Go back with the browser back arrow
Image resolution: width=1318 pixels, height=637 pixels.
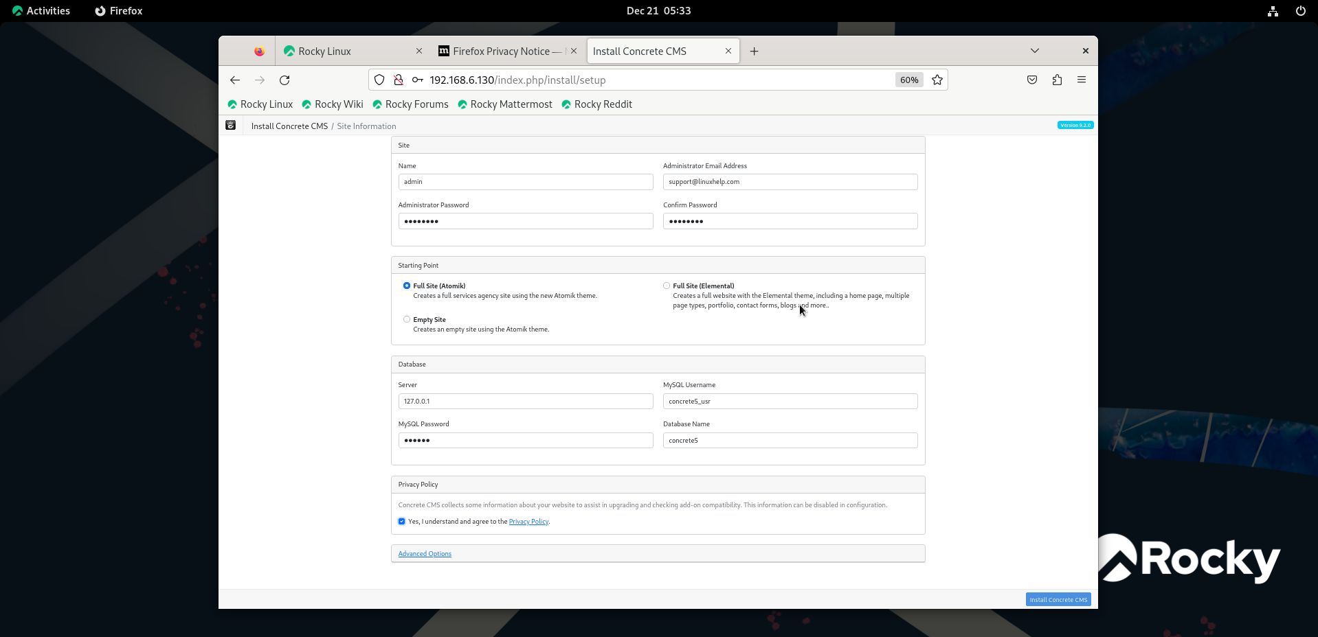click(x=235, y=80)
